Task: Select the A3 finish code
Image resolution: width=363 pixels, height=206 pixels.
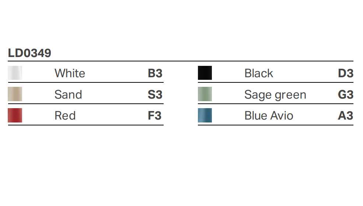Action: tap(346, 116)
